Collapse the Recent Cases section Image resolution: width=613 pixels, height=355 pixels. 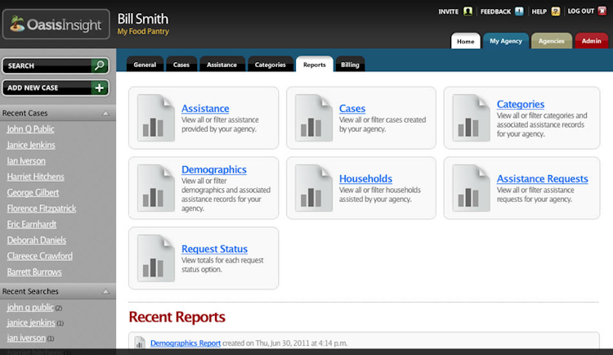(105, 113)
